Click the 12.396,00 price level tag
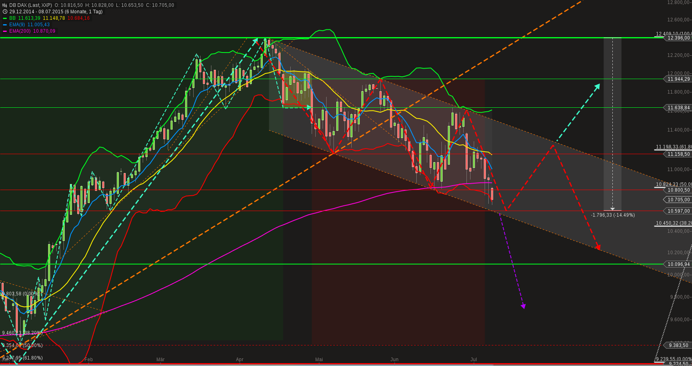Image resolution: width=692 pixels, height=366 pixels. tap(678, 38)
